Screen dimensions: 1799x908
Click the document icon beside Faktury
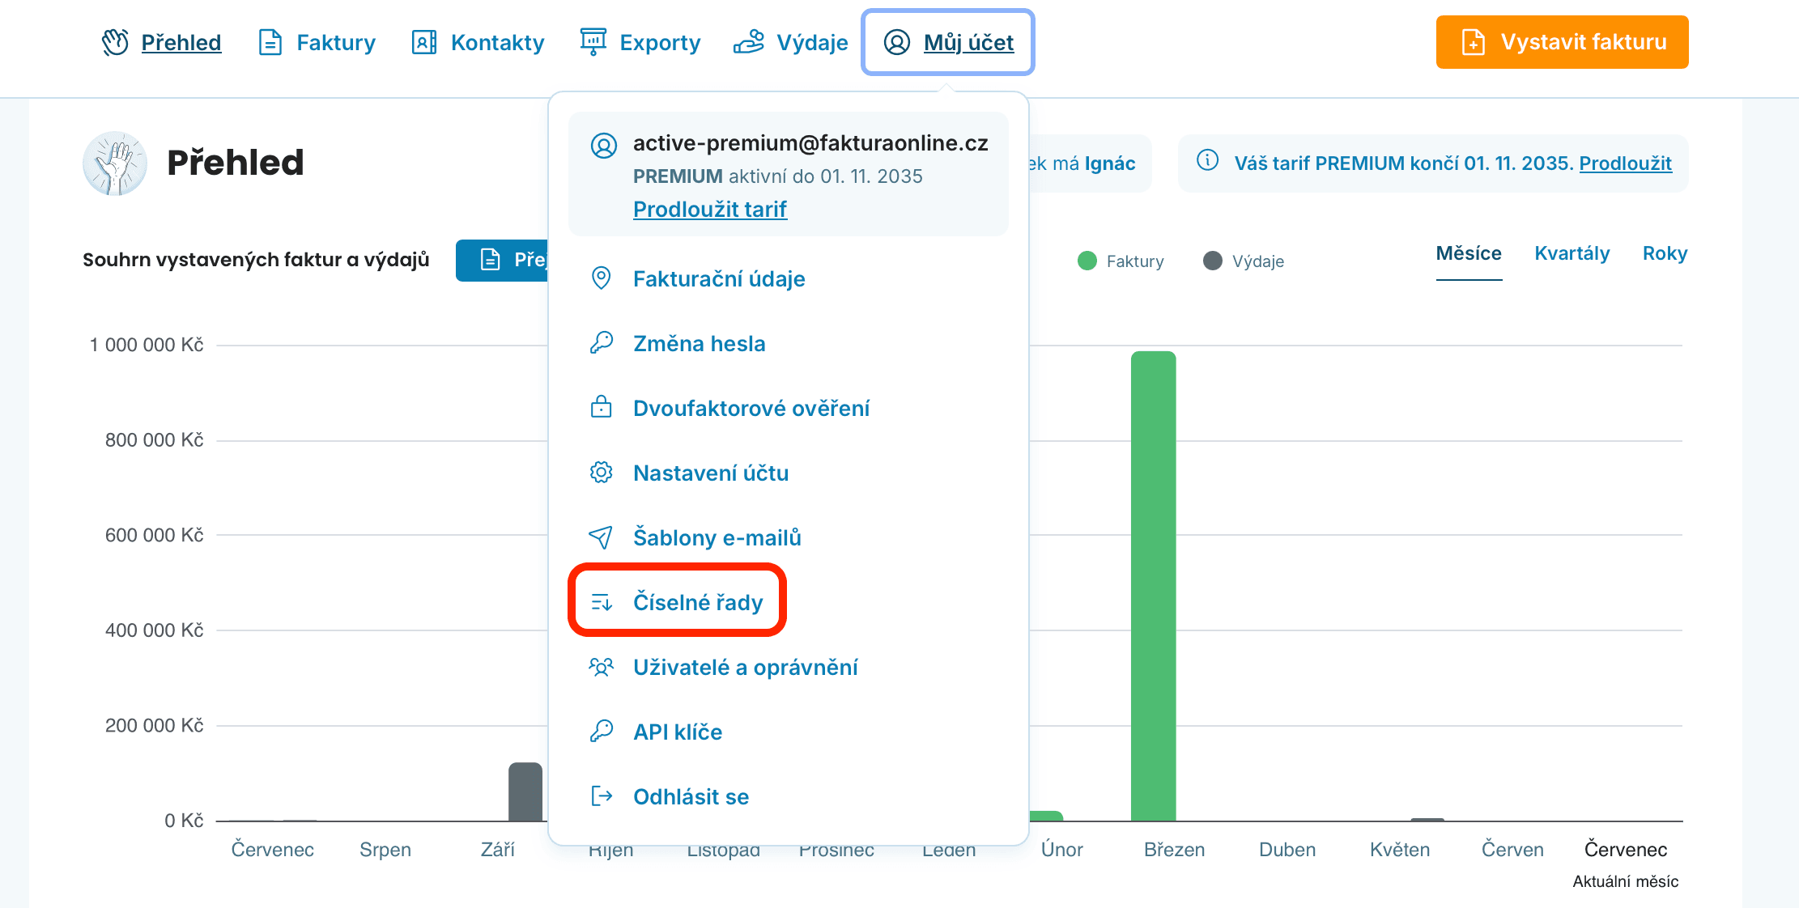pos(270,42)
